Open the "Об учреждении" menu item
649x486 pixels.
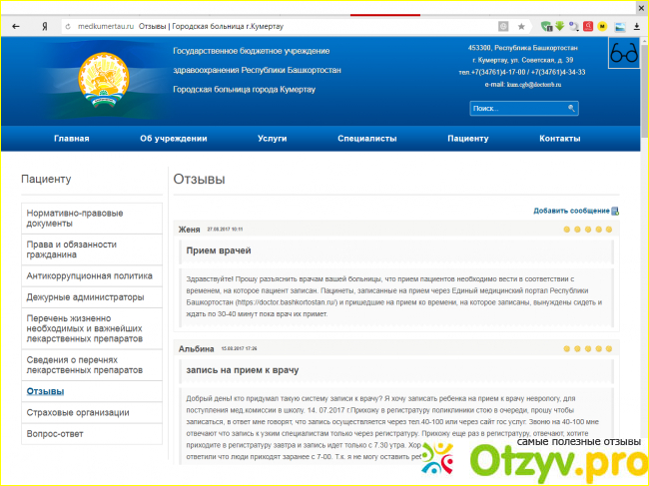[x=174, y=139]
